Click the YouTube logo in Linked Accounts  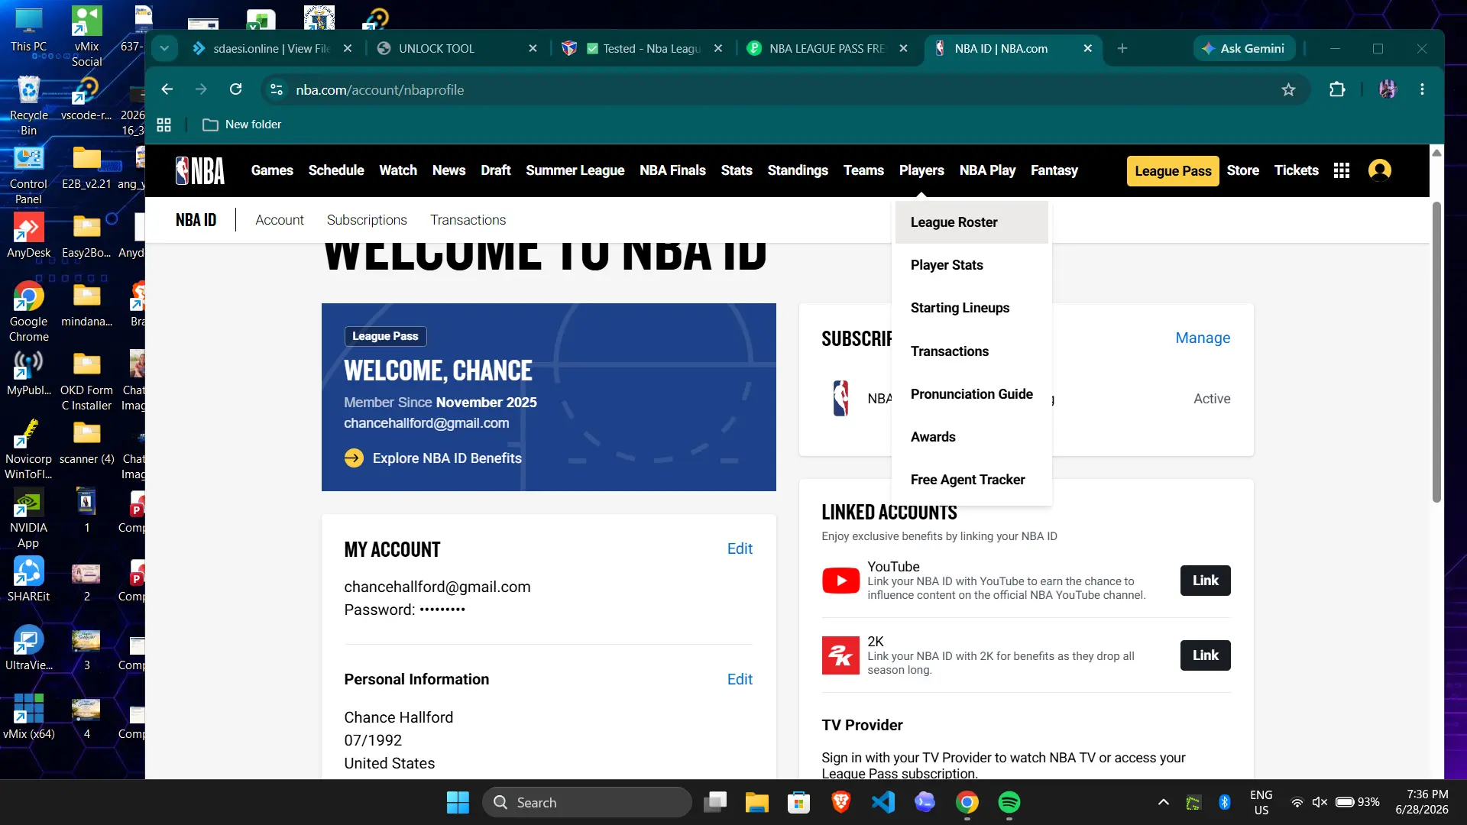pyautogui.click(x=840, y=581)
